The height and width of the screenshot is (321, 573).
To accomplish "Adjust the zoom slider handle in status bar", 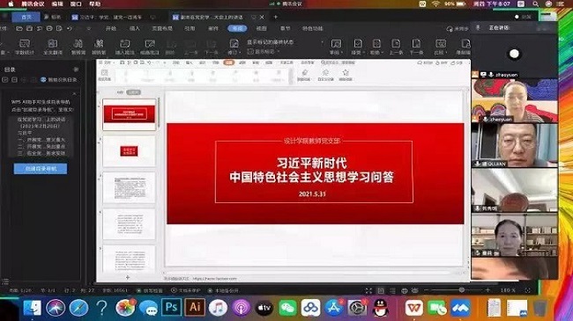I will coord(462,290).
